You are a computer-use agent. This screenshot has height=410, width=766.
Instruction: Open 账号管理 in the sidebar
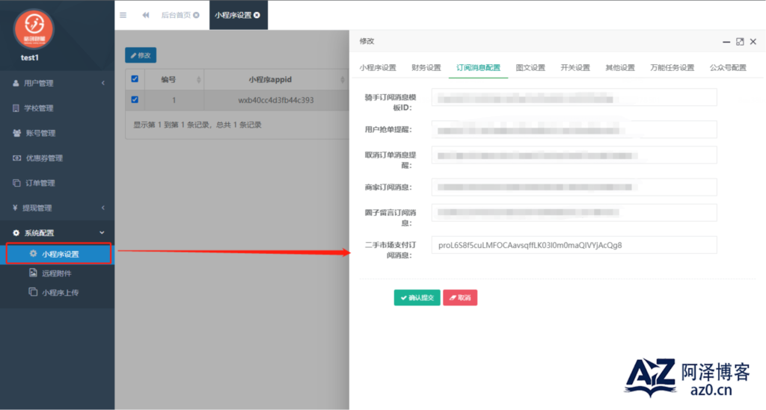[x=57, y=133]
